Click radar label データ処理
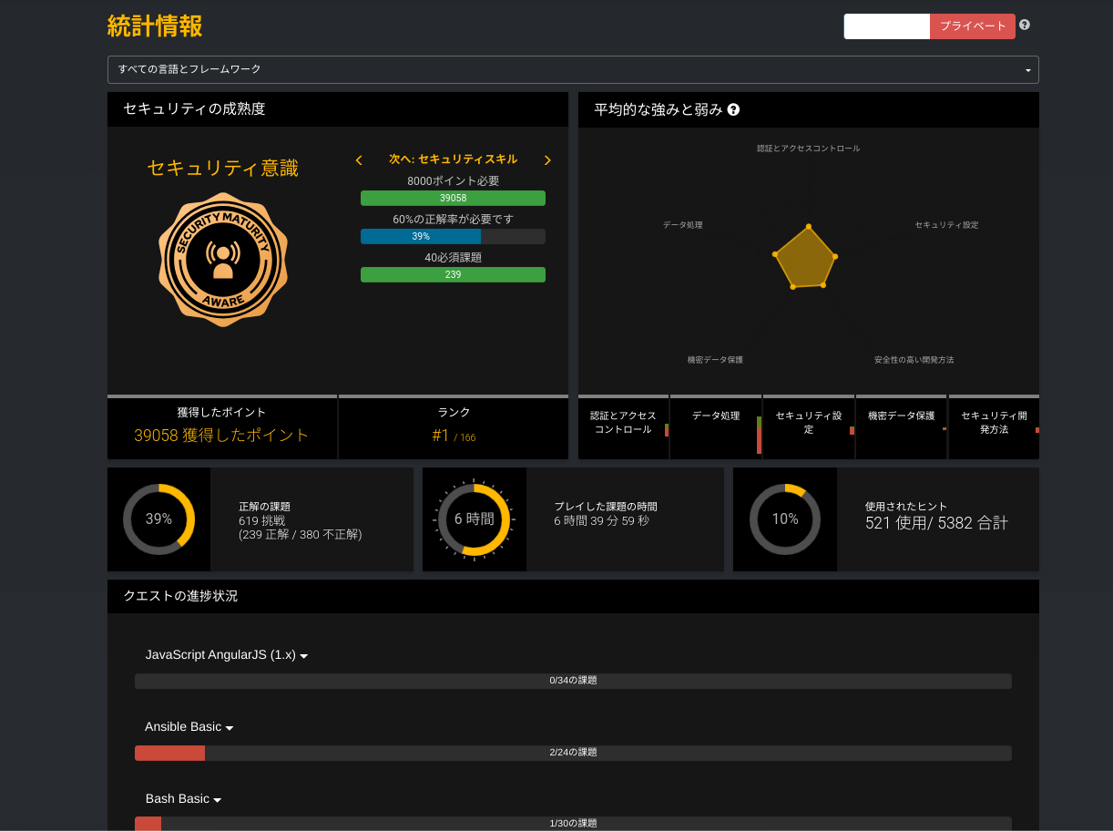This screenshot has width=1113, height=832. (682, 225)
